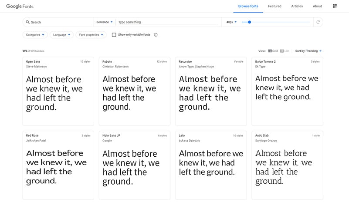Expand the Font properties dropdown
This screenshot has height=202, width=349.
click(x=91, y=35)
